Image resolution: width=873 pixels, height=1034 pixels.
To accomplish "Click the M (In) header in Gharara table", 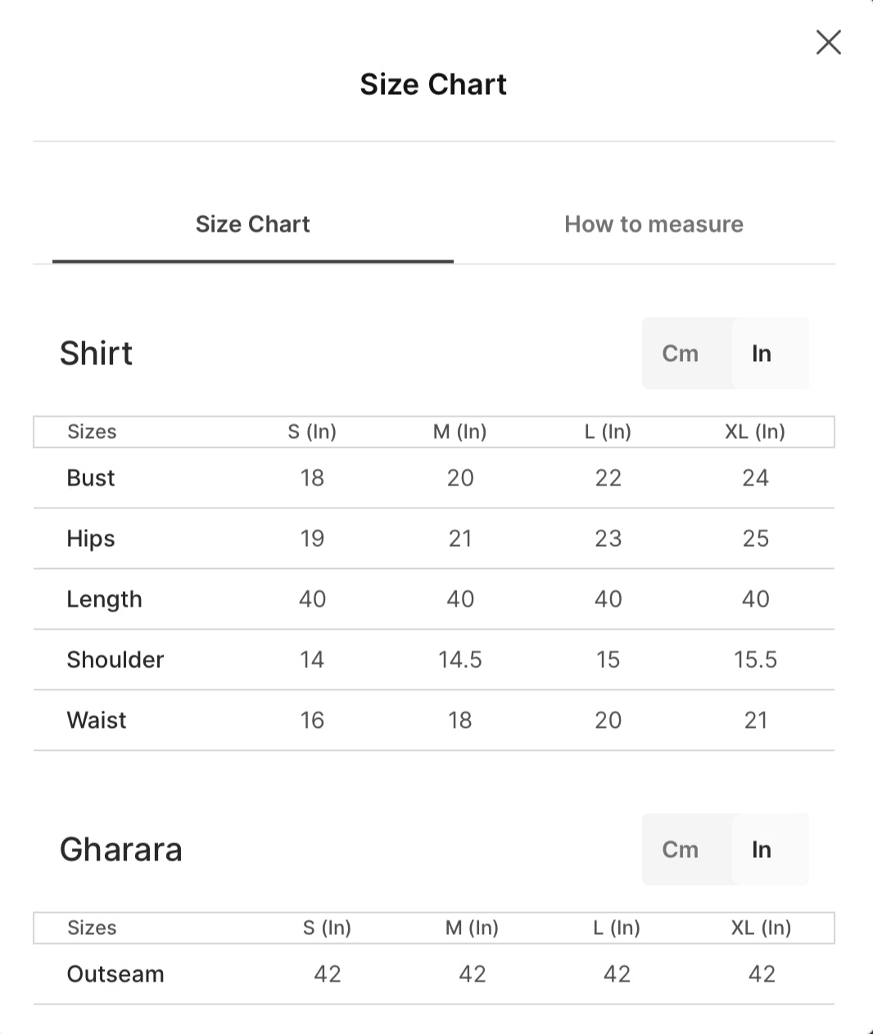I will (473, 928).
